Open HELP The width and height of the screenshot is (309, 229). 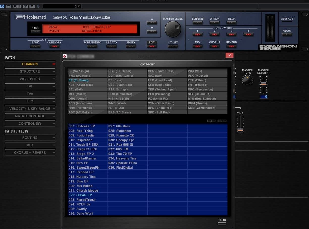coord(231,23)
